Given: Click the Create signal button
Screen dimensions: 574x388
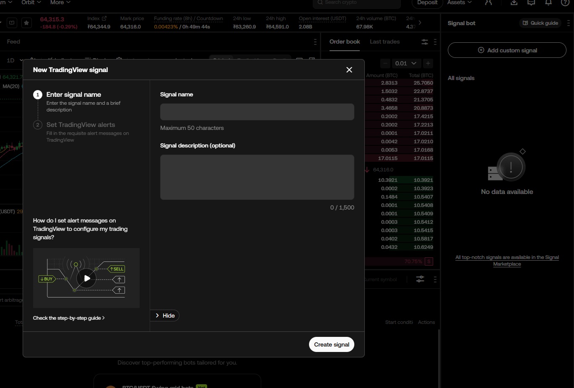Looking at the screenshot, I should click(332, 344).
